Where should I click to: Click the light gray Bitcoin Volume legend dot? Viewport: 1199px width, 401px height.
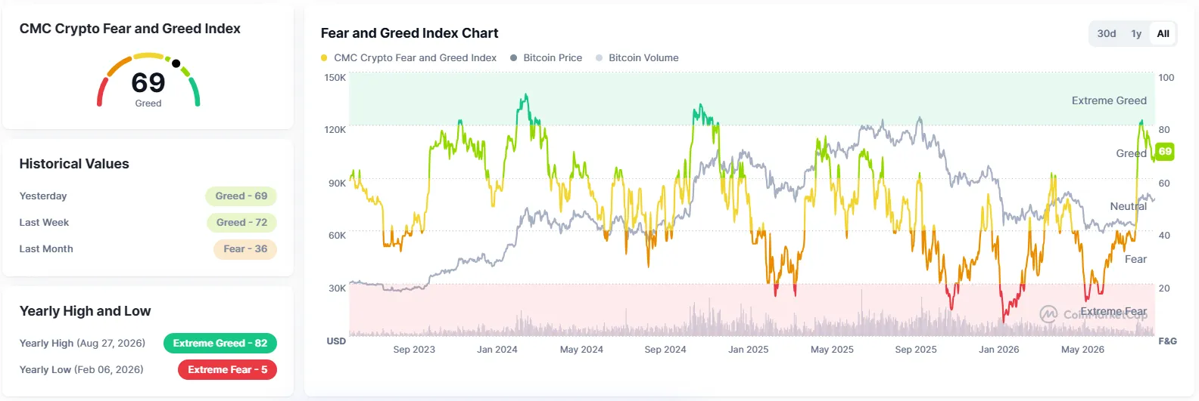point(599,58)
